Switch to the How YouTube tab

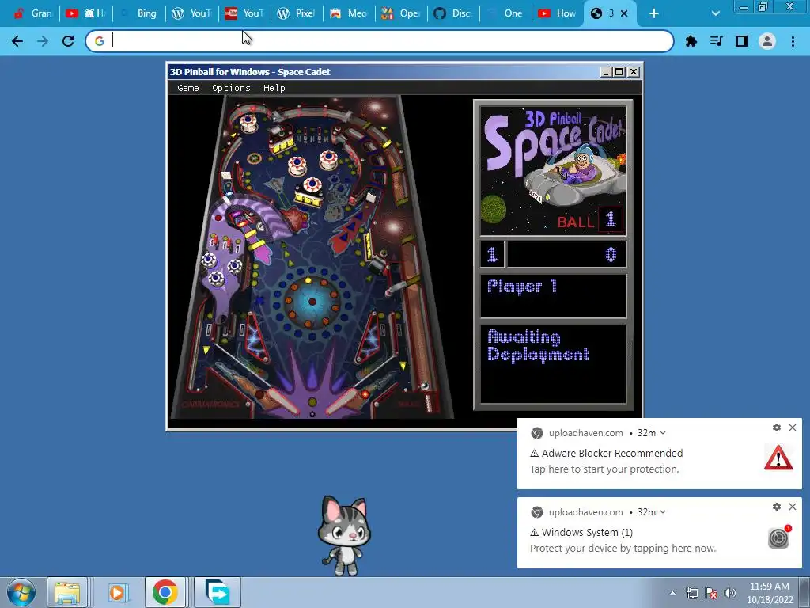point(558,13)
